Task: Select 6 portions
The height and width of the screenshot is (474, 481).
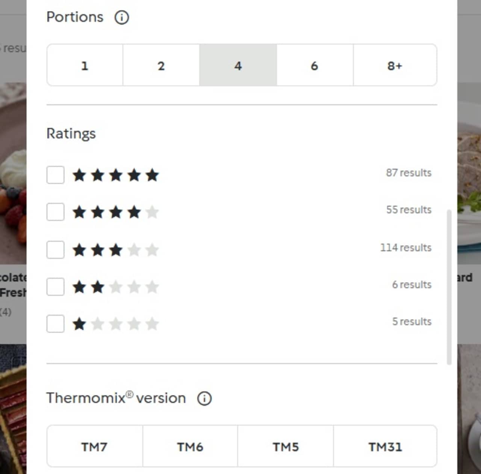Action: (315, 65)
